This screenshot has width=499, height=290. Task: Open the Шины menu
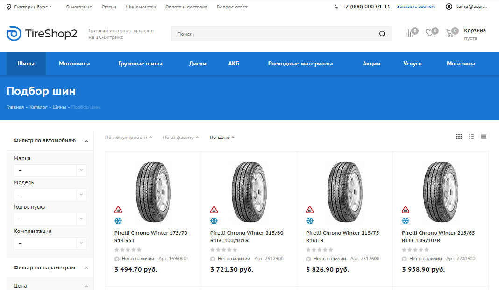click(x=26, y=64)
